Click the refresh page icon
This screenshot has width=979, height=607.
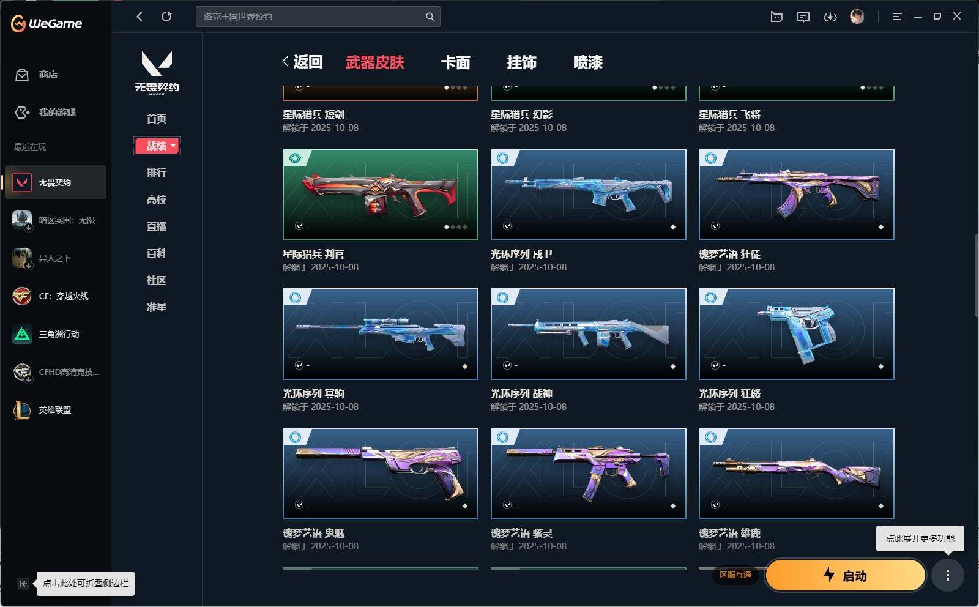[166, 17]
